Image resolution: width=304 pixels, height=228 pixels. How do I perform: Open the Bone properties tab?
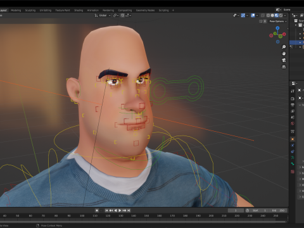(x=293, y=164)
